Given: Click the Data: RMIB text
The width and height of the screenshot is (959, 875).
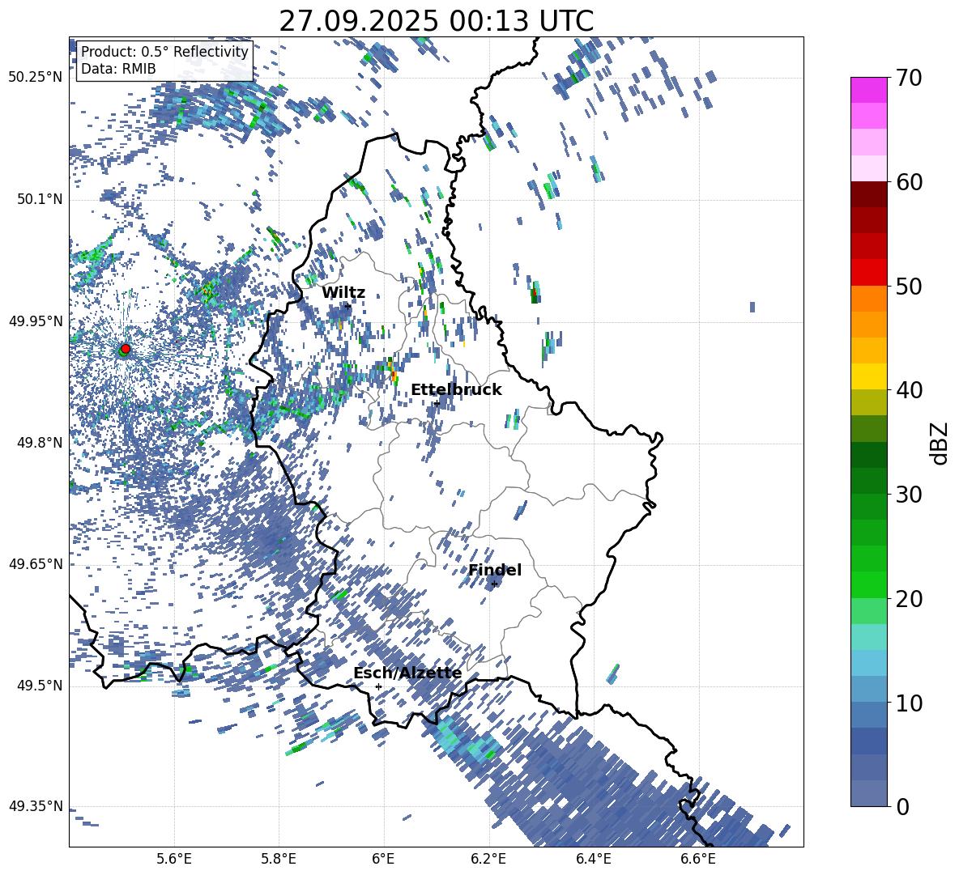Looking at the screenshot, I should coord(118,69).
